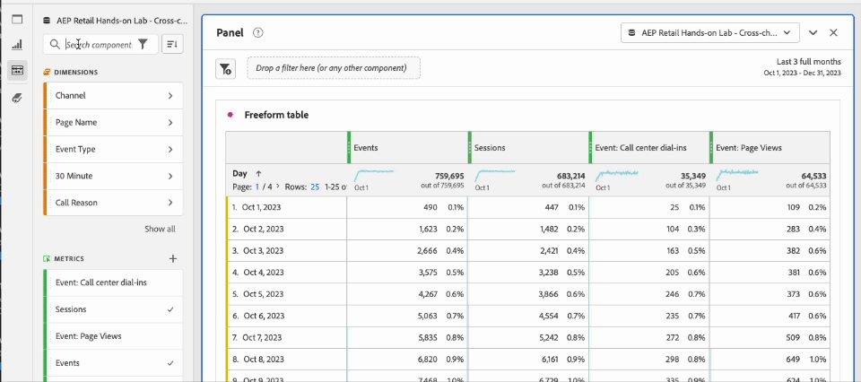Click the data view database icon above search
The image size is (861, 382).
47,21
